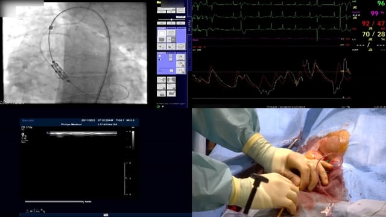Click the middle thumbnail icon in the lower purple panel's right column
The image size is (386, 217).
click(180, 64)
